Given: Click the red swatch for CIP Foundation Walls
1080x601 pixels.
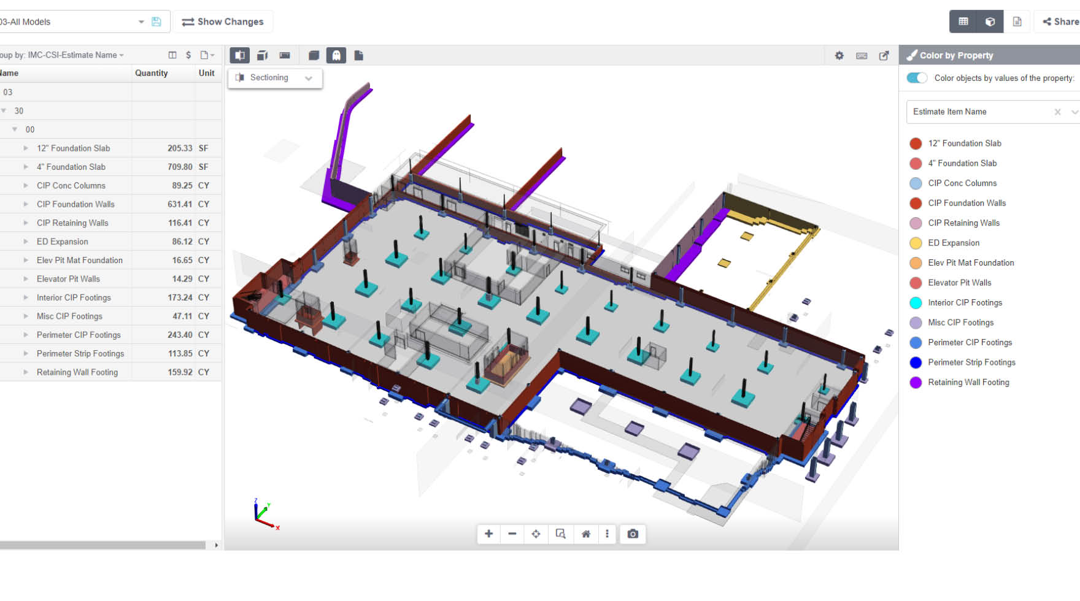Looking at the screenshot, I should pos(916,203).
